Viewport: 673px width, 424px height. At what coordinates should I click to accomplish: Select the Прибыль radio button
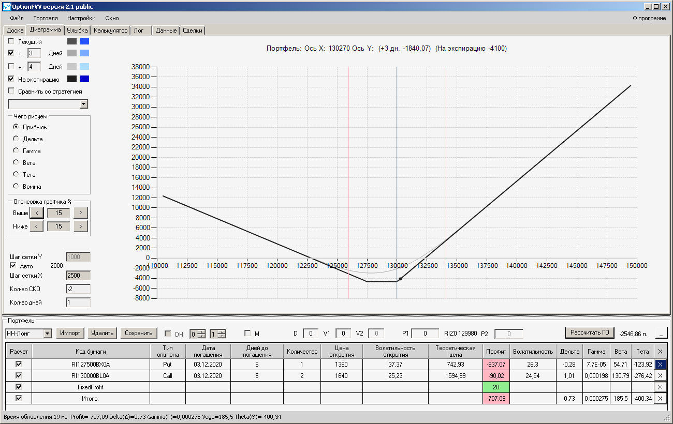tap(16, 127)
